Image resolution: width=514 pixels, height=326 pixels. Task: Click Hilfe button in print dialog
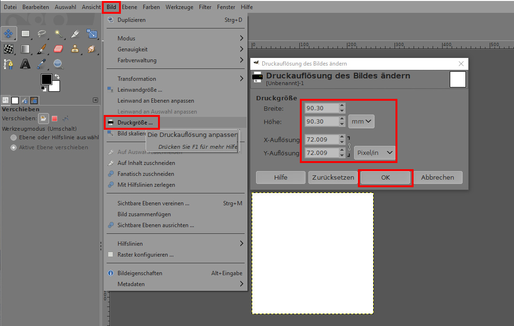[281, 177]
